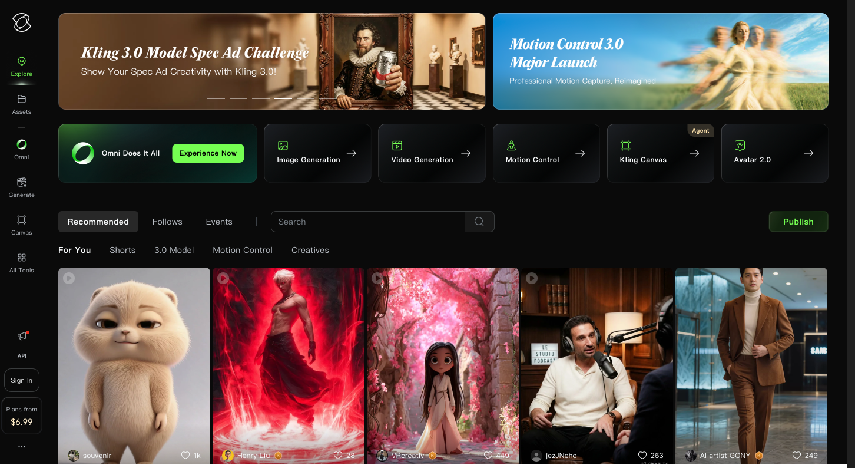Image resolution: width=855 pixels, height=468 pixels.
Task: Click the three-dot more menu in sidebar
Action: point(22,447)
